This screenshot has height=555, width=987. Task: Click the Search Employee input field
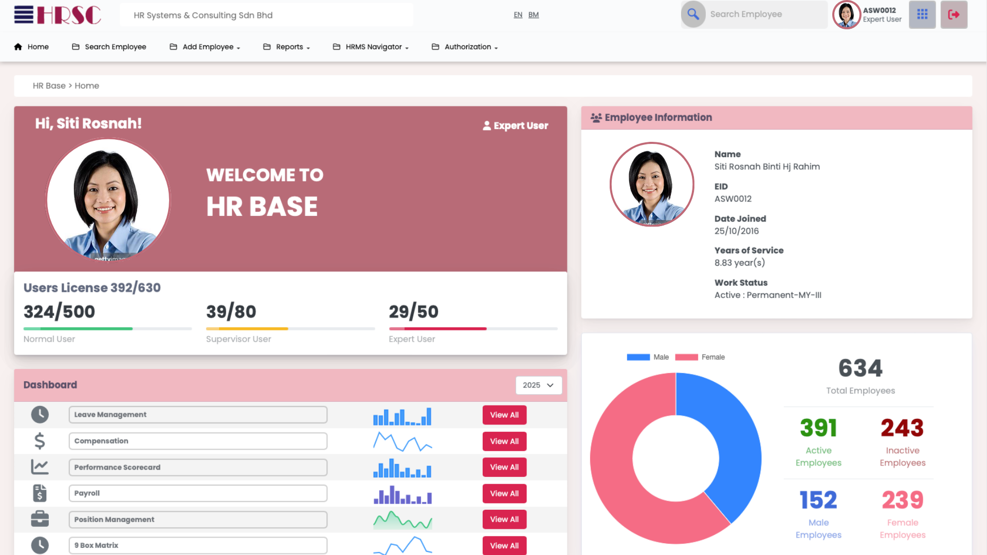[x=765, y=14]
